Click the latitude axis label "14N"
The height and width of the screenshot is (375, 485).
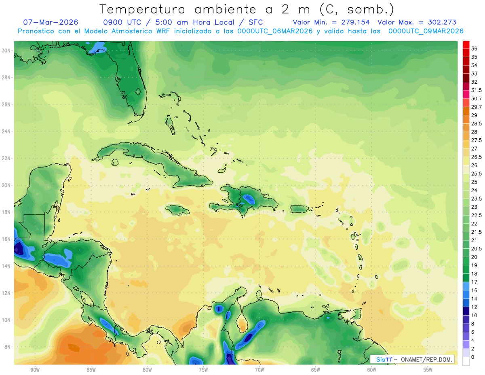coord(6,266)
